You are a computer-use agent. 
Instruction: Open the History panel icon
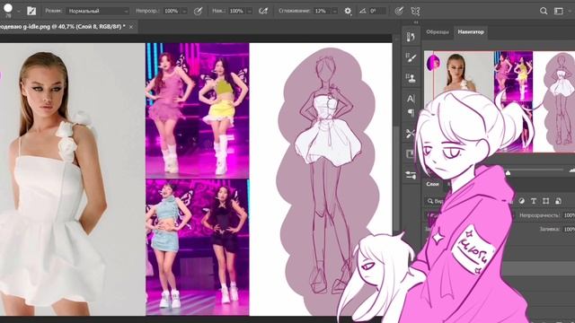click(x=411, y=37)
